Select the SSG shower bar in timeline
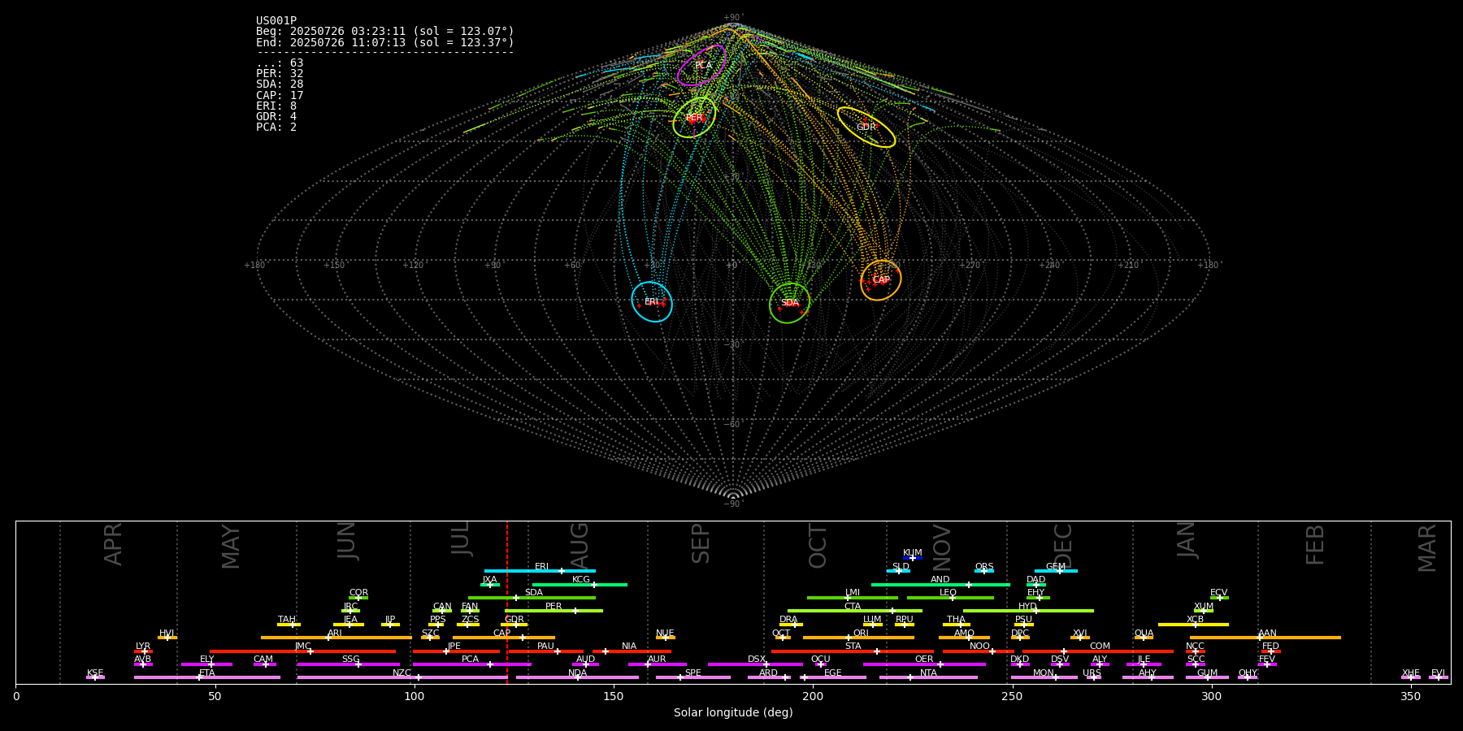 (349, 664)
